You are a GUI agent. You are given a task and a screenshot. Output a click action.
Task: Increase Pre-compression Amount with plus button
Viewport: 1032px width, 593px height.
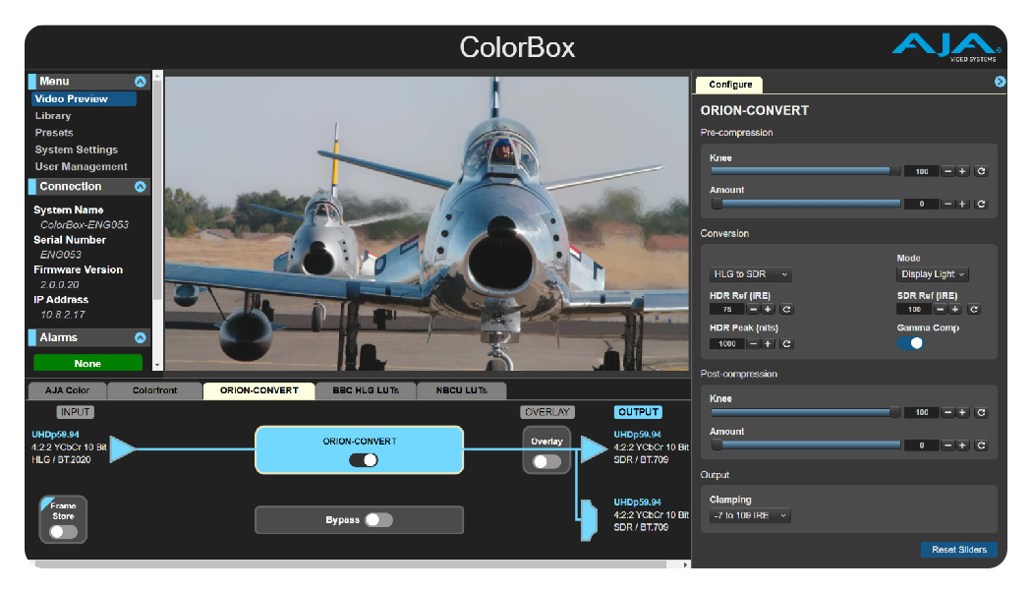(962, 205)
